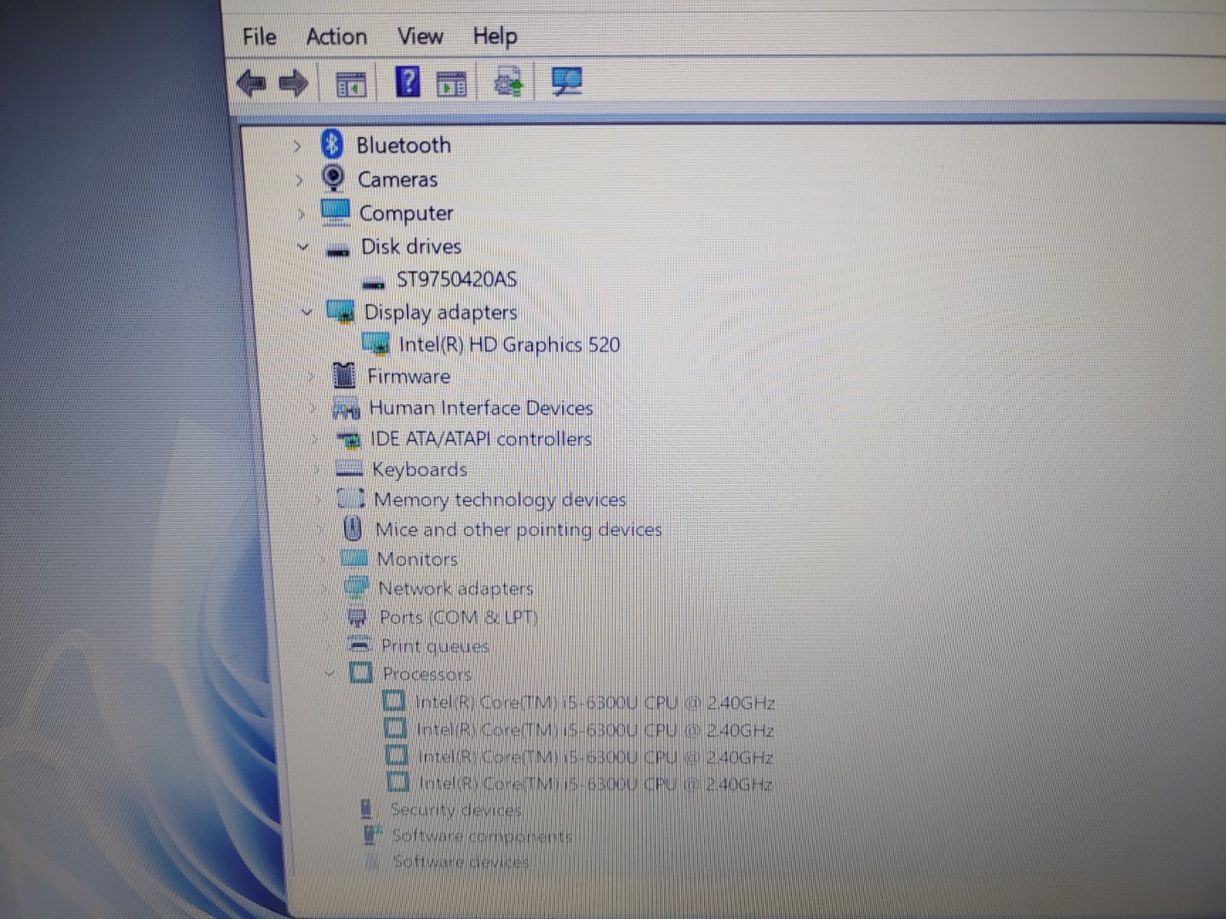Open the File menu

tap(259, 37)
